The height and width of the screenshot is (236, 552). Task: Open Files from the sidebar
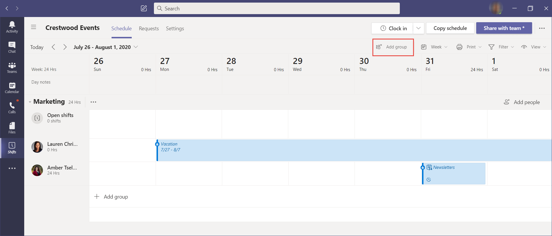click(12, 128)
